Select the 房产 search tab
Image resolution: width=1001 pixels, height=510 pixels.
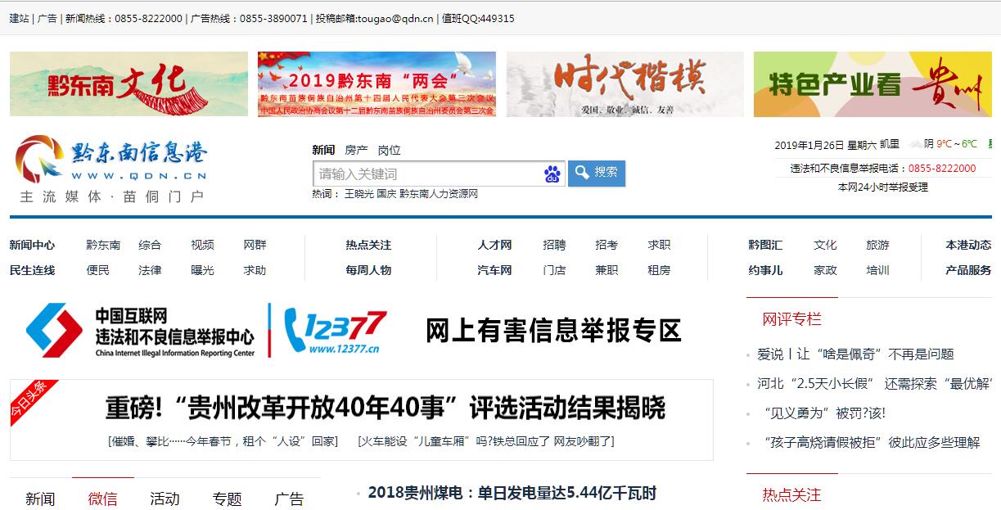pos(356,150)
